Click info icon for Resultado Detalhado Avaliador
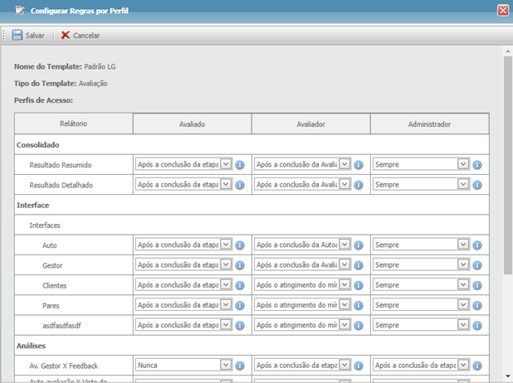Screen dimensions: 513x383 pyautogui.click(x=359, y=184)
